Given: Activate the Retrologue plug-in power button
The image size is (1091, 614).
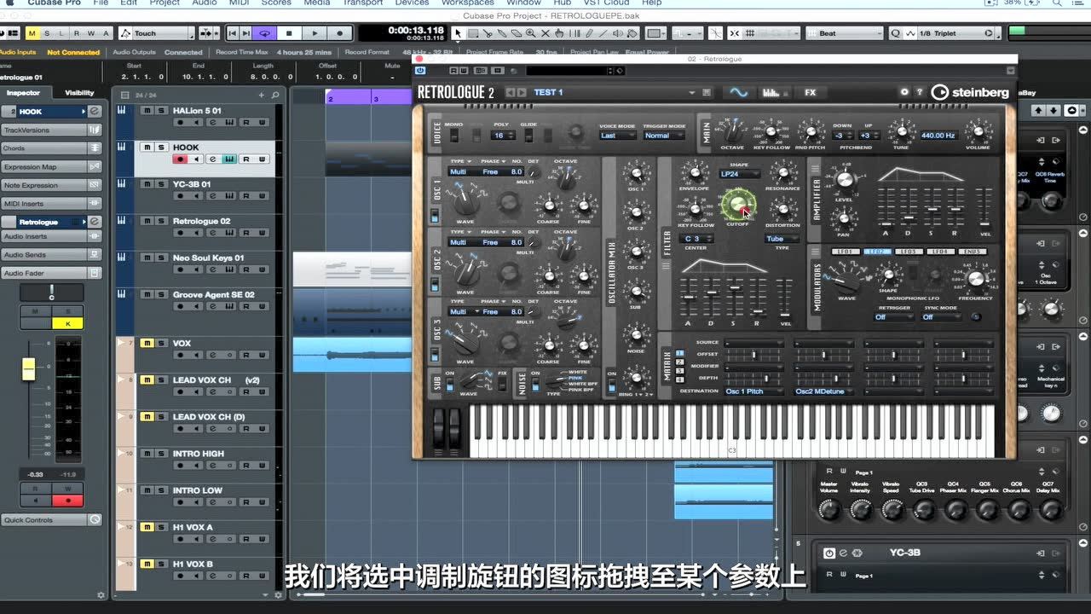Looking at the screenshot, I should pos(421,70).
